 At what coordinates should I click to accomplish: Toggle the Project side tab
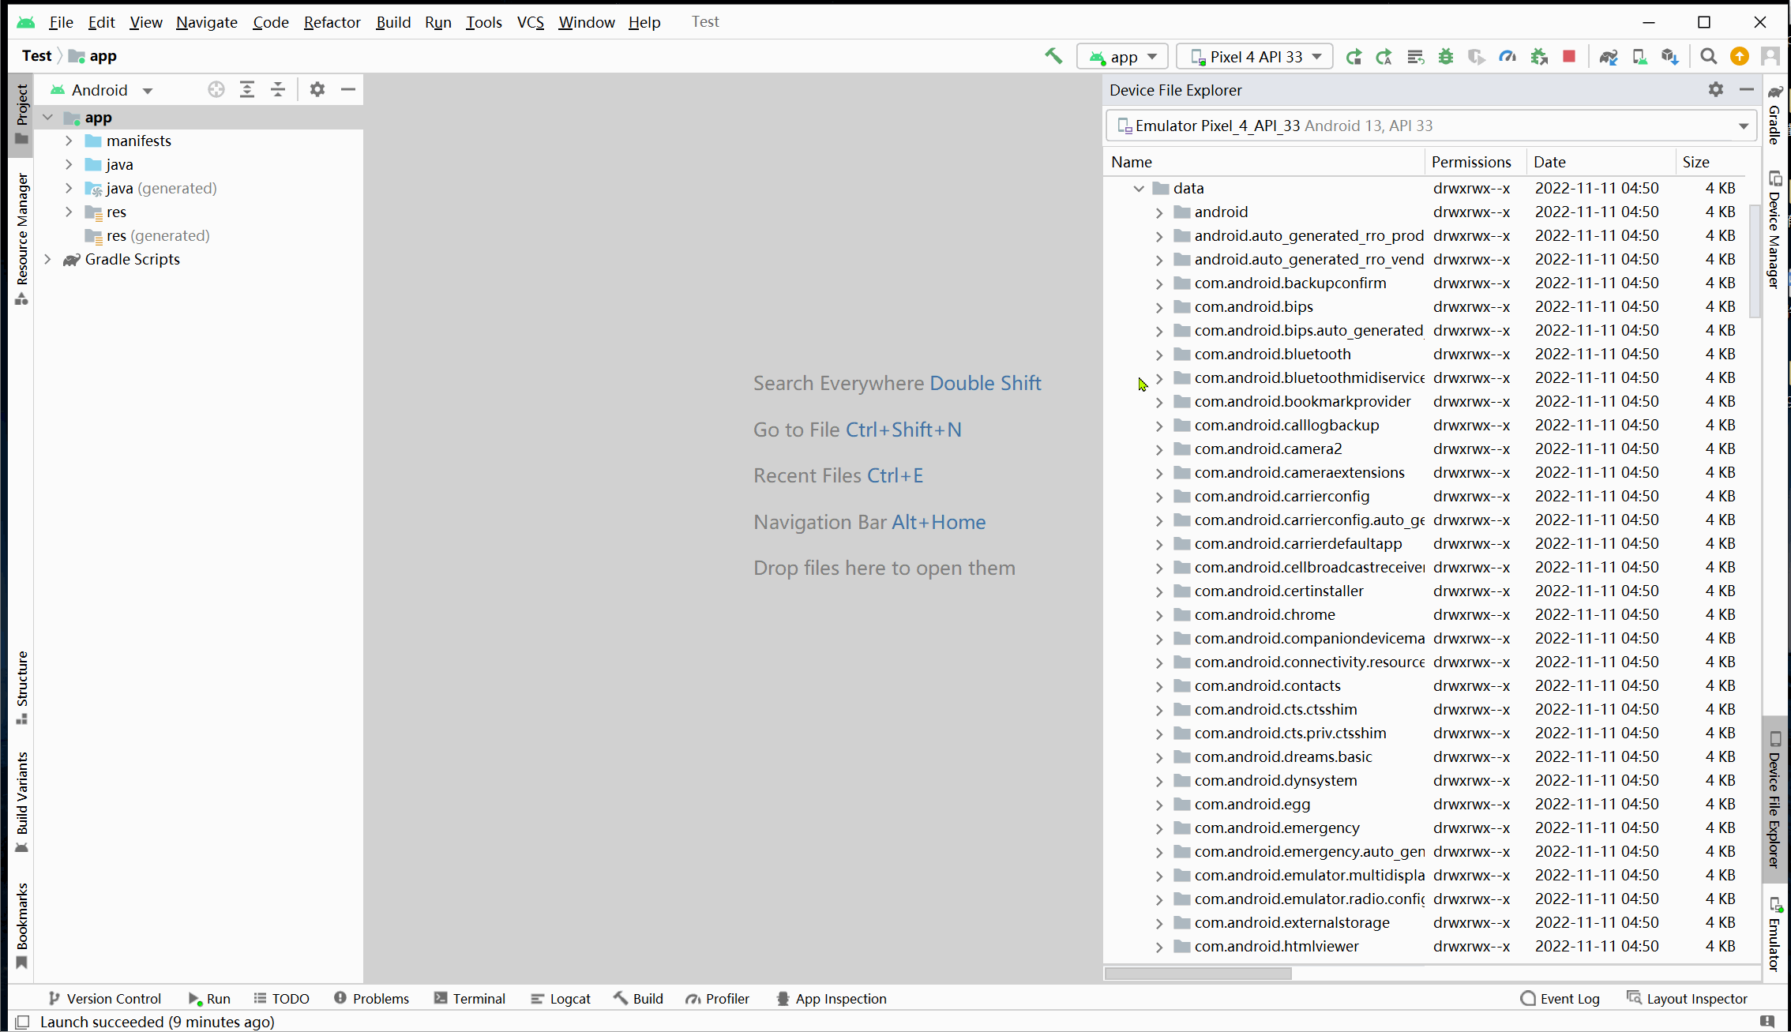(22, 115)
